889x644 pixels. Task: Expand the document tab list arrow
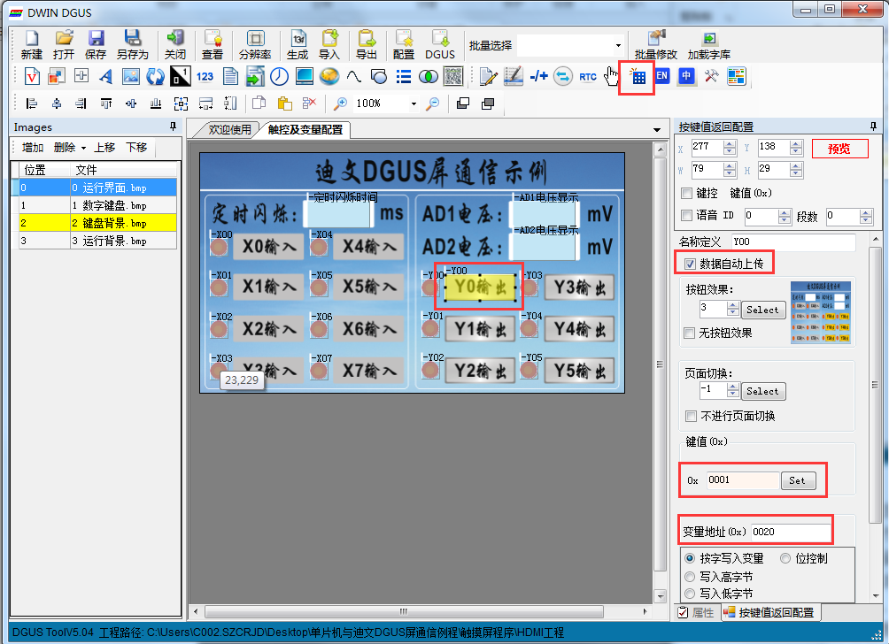[656, 130]
